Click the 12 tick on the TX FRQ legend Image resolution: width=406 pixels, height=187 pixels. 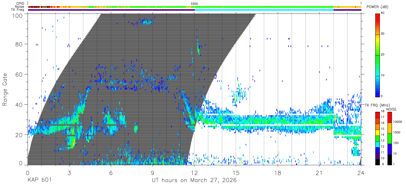point(382,146)
